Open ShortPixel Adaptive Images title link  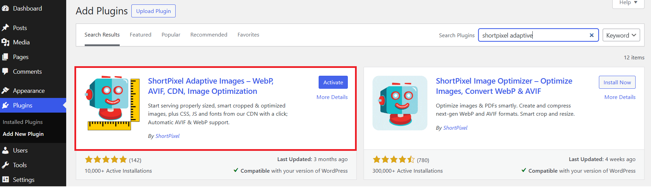click(211, 86)
